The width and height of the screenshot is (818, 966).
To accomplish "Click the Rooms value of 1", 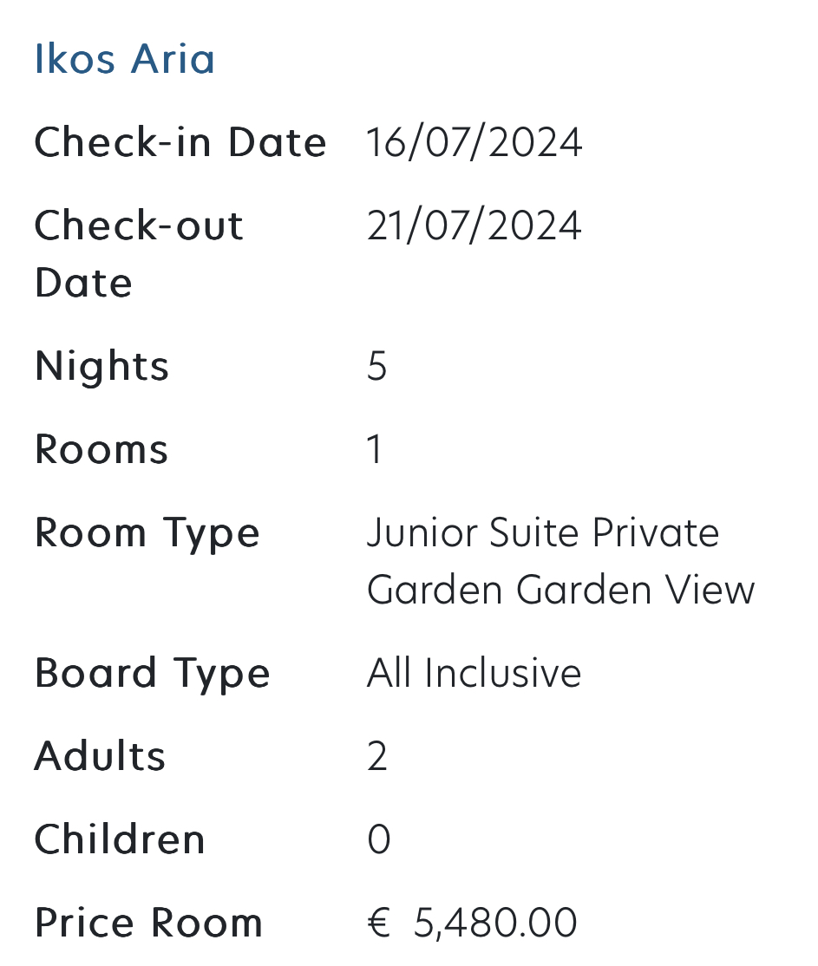I will 375,449.
